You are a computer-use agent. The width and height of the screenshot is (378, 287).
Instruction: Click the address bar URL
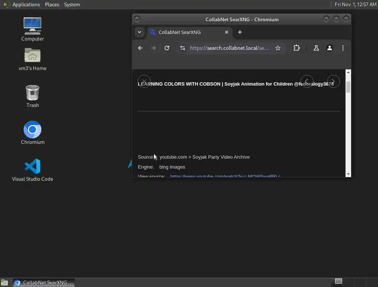[x=229, y=48]
